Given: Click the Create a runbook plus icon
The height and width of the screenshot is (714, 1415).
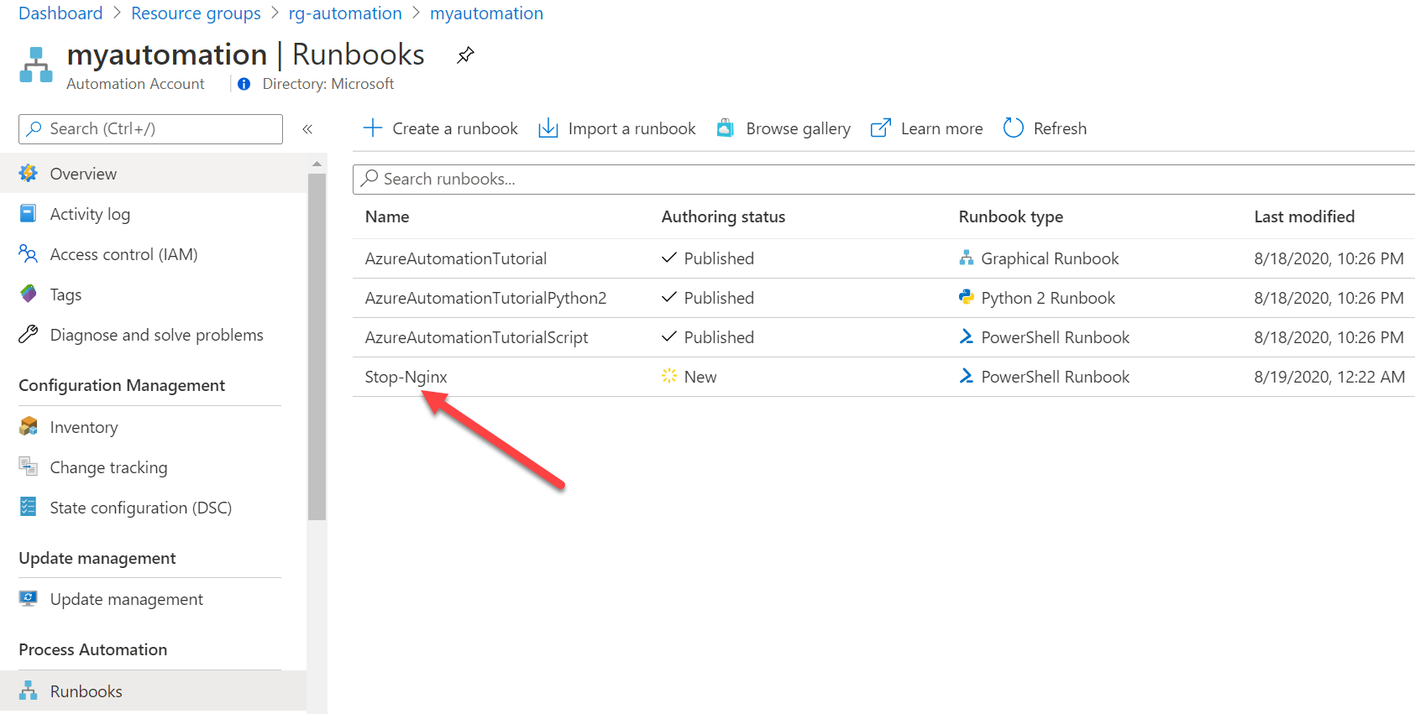Looking at the screenshot, I should pyautogui.click(x=373, y=128).
